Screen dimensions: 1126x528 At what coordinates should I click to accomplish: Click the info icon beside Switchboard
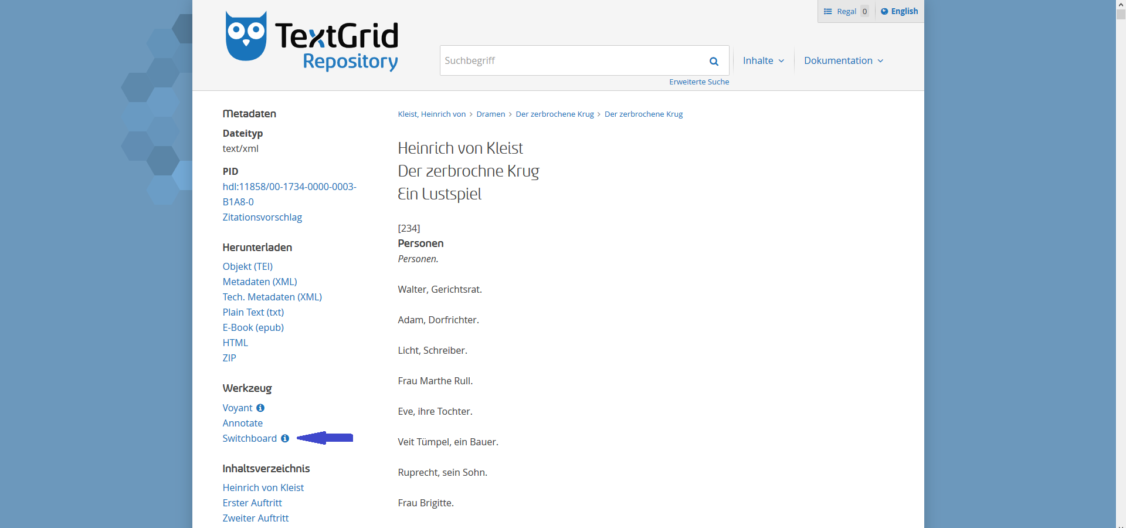tap(284, 438)
